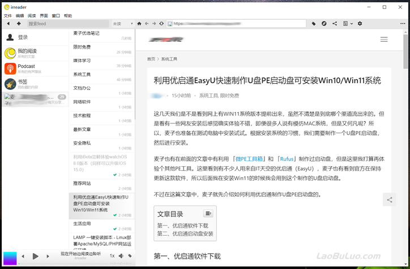Open the compass browser icon
This screenshot has width=410, height=269.
tap(324, 24)
